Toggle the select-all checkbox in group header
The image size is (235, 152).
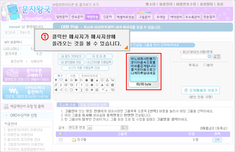(61, 134)
